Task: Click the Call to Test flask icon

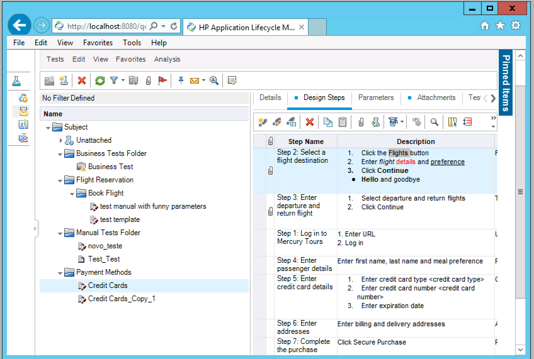Action: 375,122
